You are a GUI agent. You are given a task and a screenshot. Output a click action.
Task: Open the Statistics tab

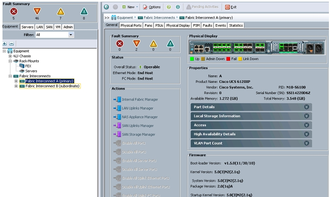(236, 25)
